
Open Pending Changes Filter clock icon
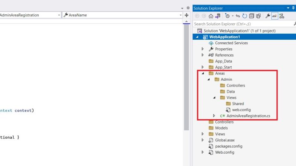pyautogui.click(x=227, y=16)
